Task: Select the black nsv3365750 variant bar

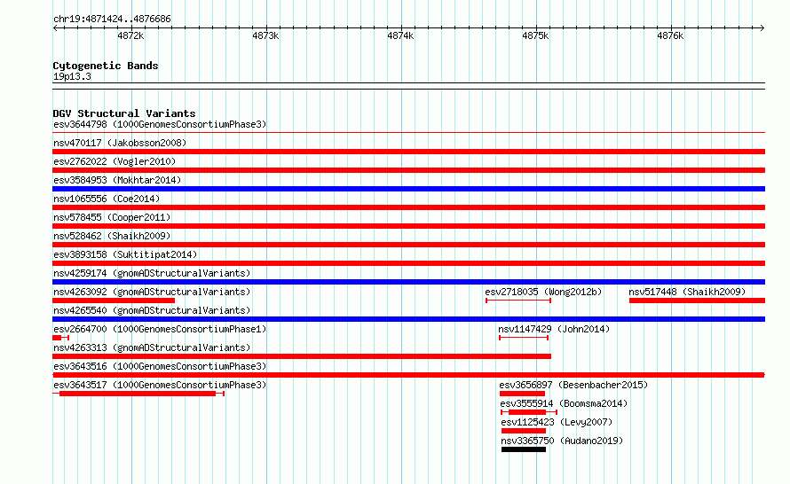Action: (524, 449)
